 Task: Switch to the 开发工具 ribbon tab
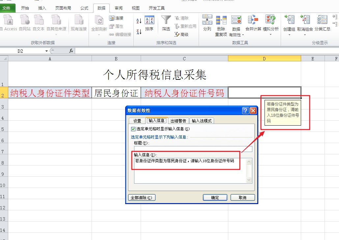pos(157,8)
